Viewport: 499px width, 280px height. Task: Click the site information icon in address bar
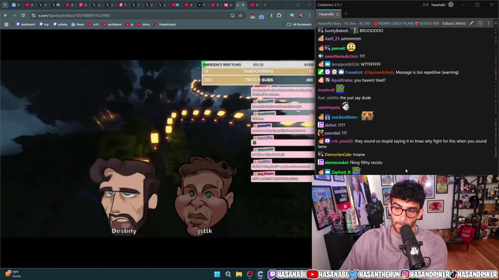pyautogui.click(x=34, y=15)
